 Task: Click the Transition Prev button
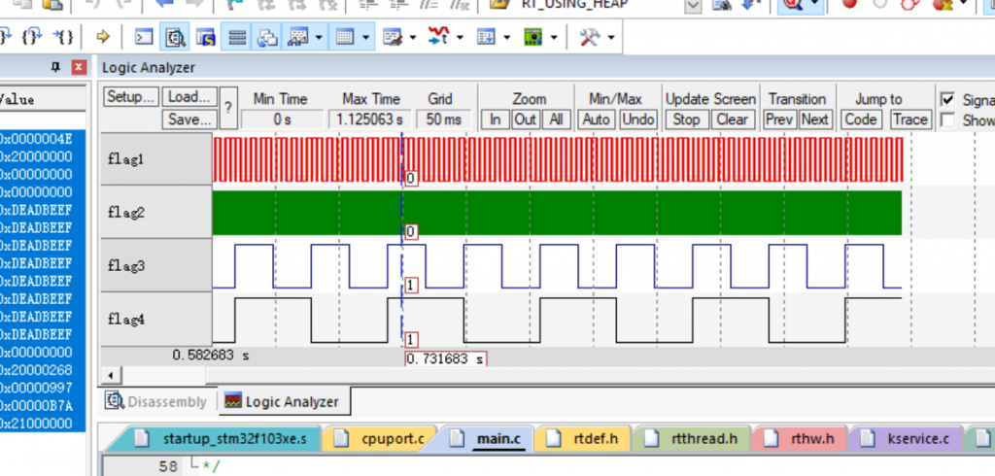tap(779, 119)
